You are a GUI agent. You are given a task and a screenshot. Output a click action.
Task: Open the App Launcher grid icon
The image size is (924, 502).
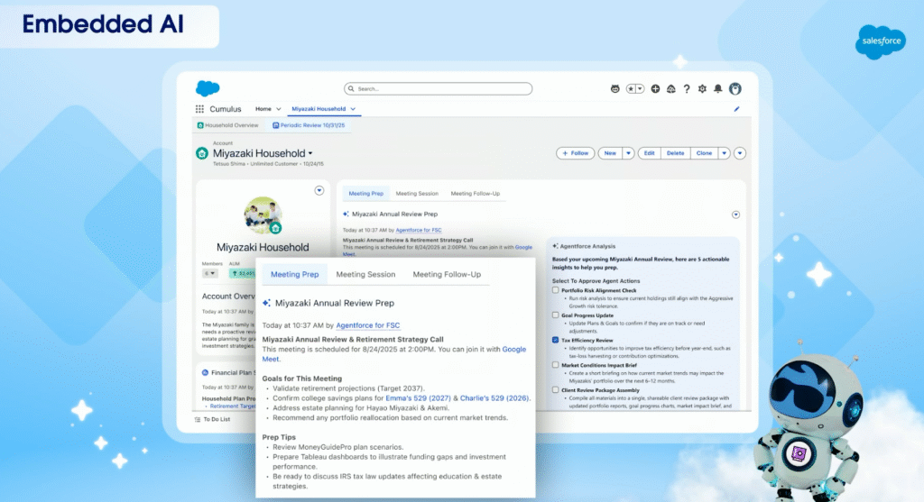point(199,109)
